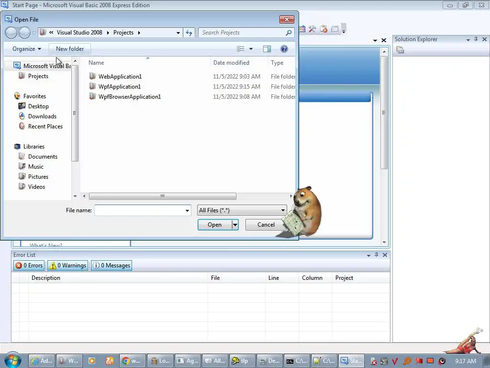Open the Error List window position dropdown
Viewport: 490px width, 368px height.
(369, 256)
